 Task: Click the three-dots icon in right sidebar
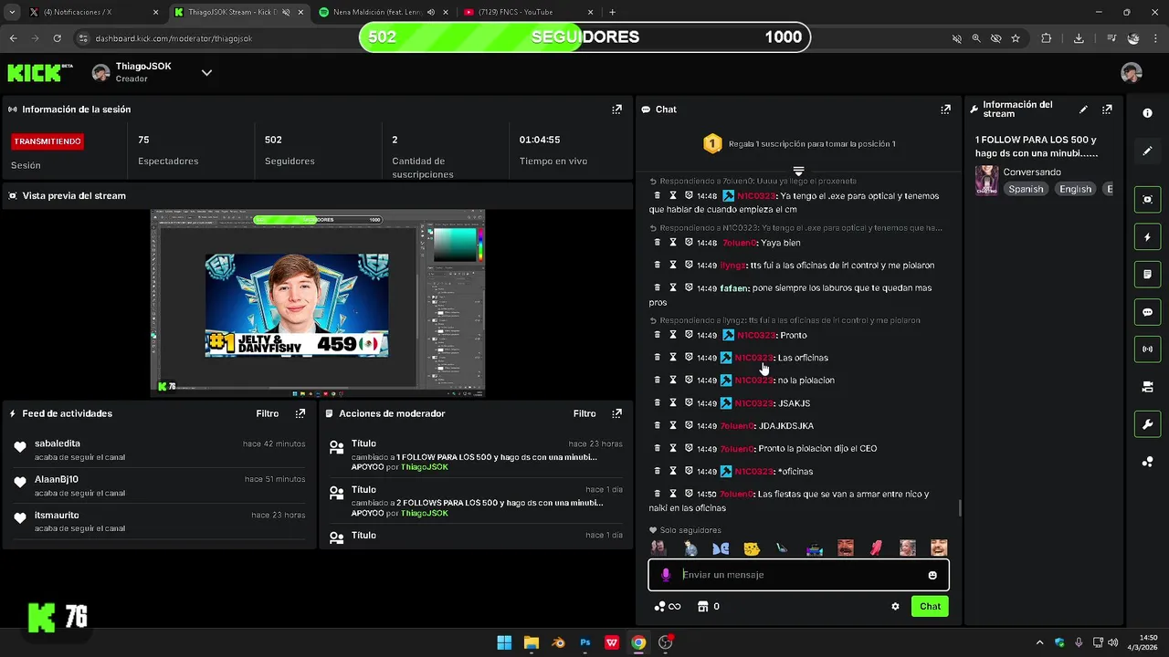1147,462
